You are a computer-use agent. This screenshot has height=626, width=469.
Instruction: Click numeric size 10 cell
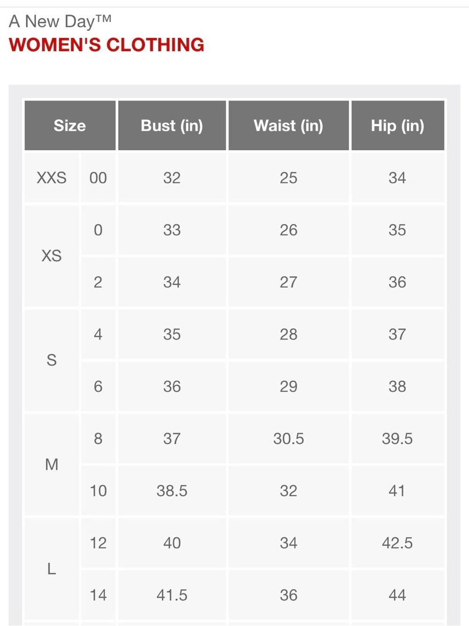[98, 491]
